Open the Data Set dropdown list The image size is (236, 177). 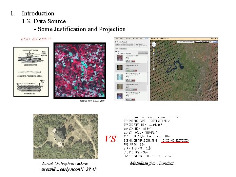click(124, 53)
